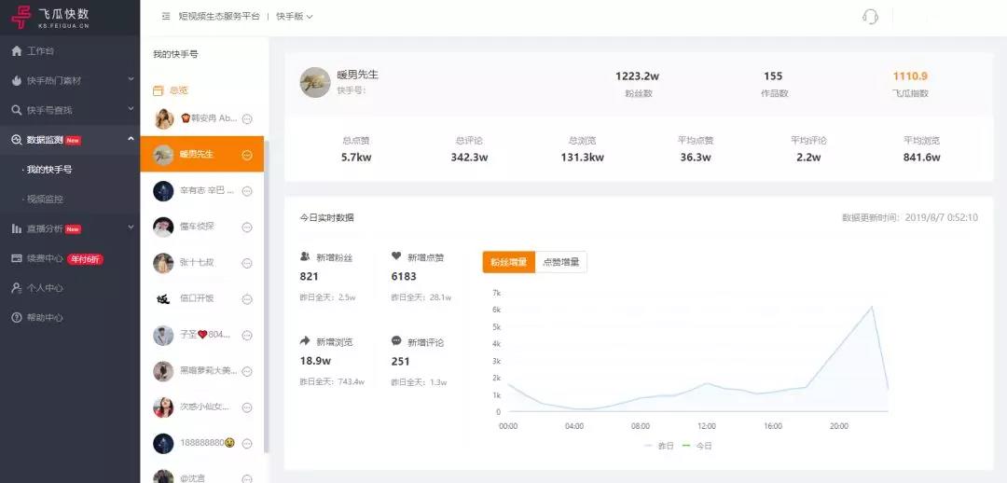Image resolution: width=1007 pixels, height=483 pixels.
Task: Click the 飞瓜指数 value 1110.9
Action: pos(910,76)
